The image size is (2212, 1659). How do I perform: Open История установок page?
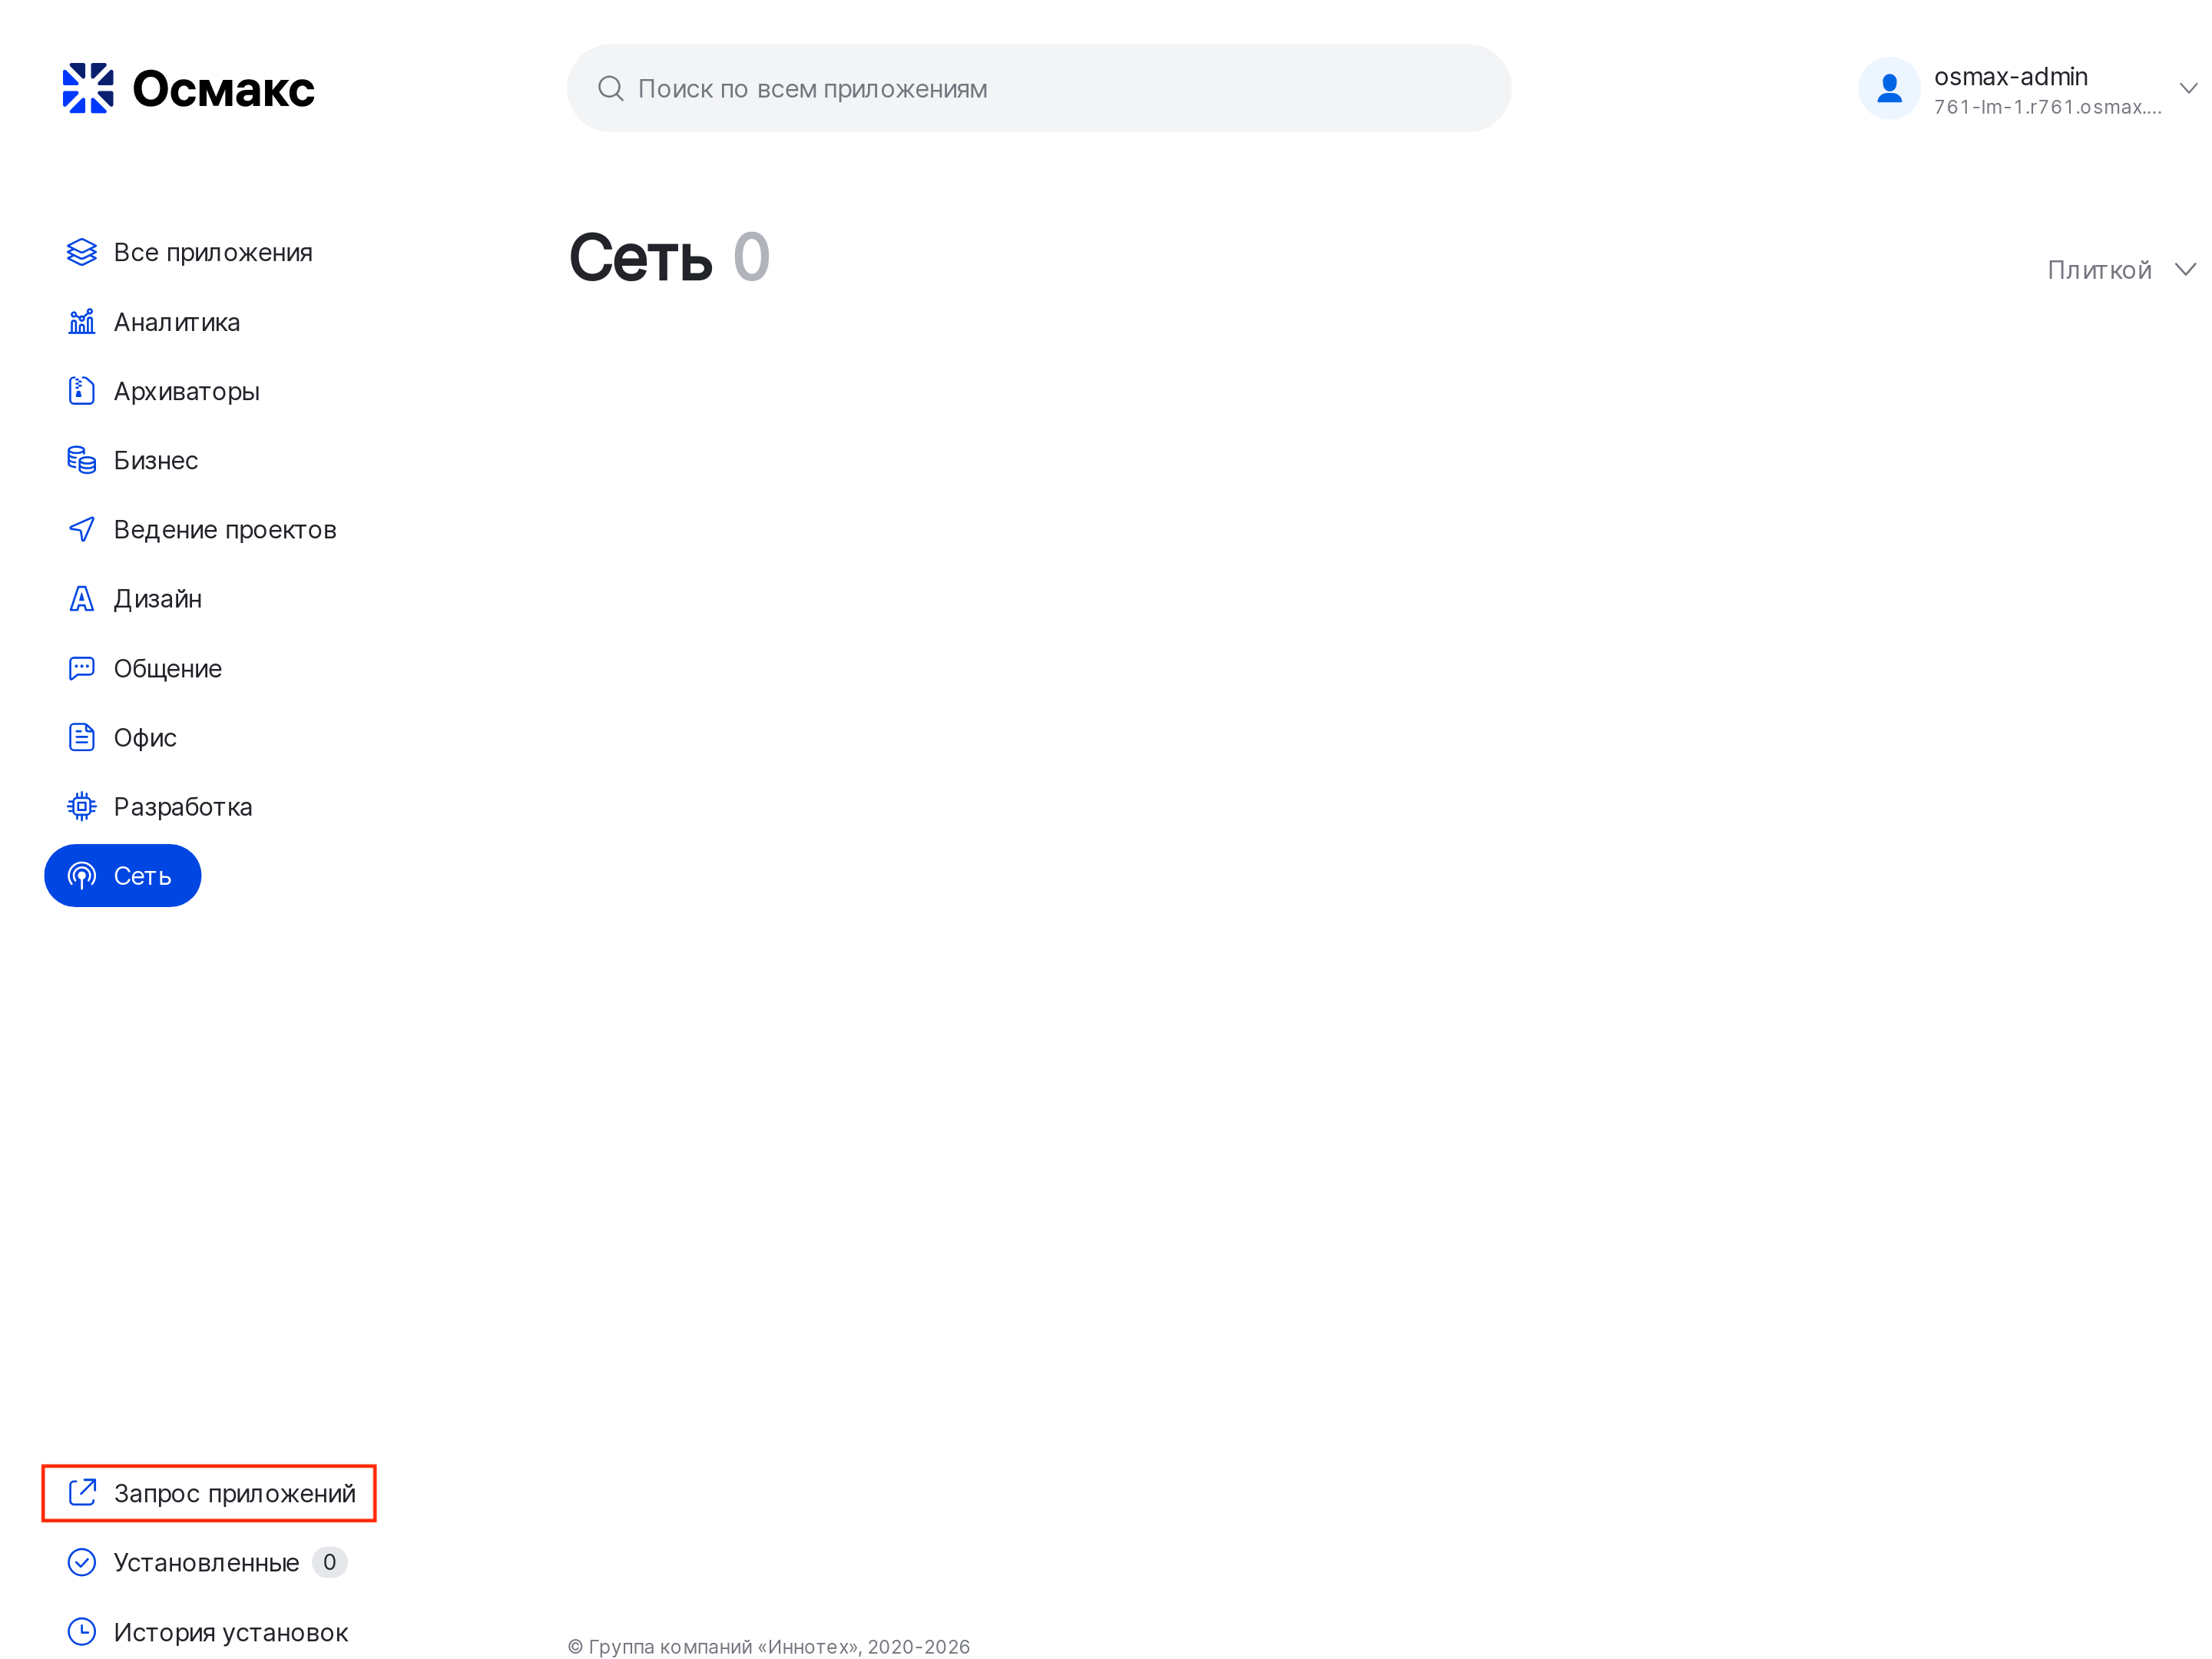tap(208, 1632)
